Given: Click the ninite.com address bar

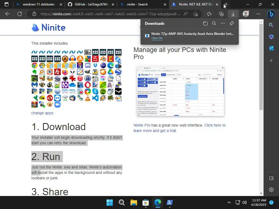Looking at the screenshot, I should click(x=110, y=14).
